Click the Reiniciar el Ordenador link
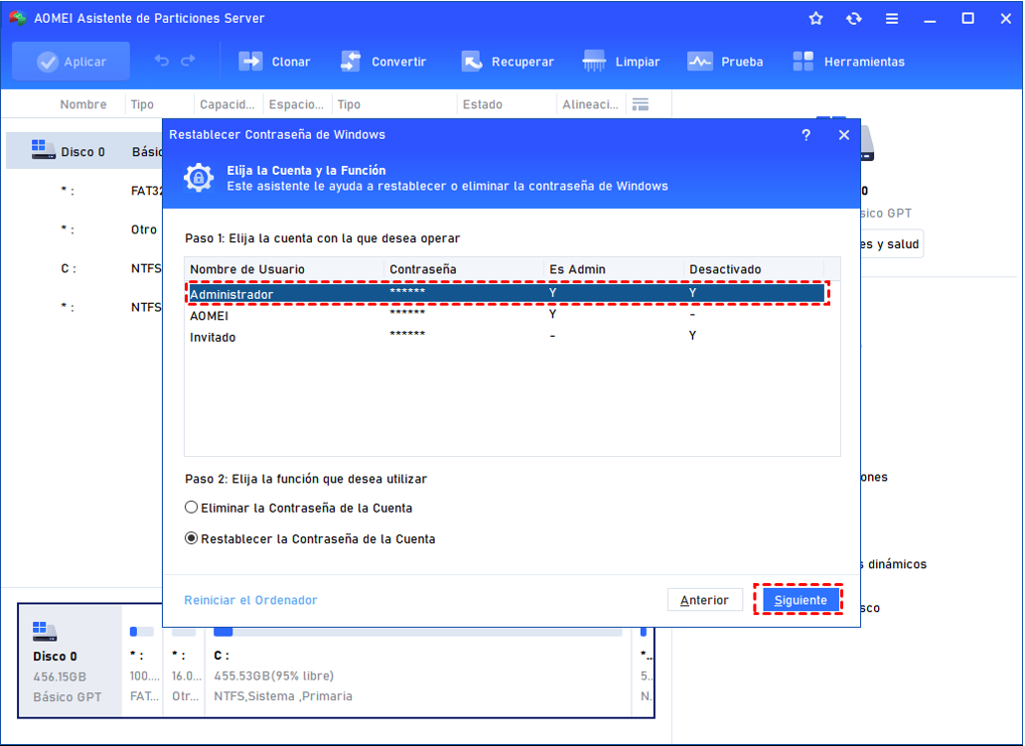1025x746 pixels. pyautogui.click(x=250, y=600)
